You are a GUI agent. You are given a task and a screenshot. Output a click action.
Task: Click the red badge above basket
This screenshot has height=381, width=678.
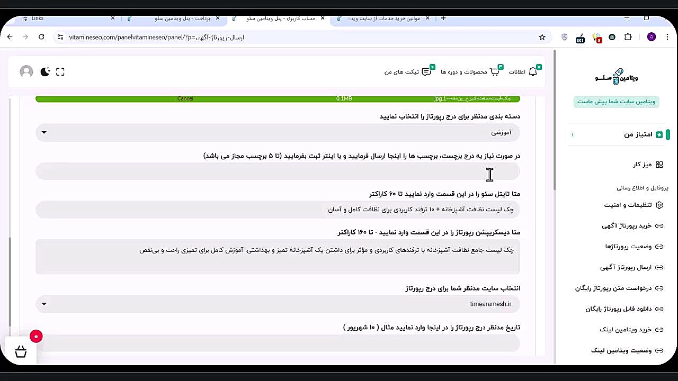click(x=36, y=337)
